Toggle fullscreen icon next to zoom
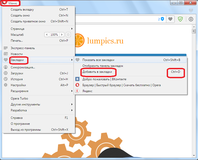Image resolution: width=198 pixels, height=160 pixels. pyautogui.click(x=68, y=35)
